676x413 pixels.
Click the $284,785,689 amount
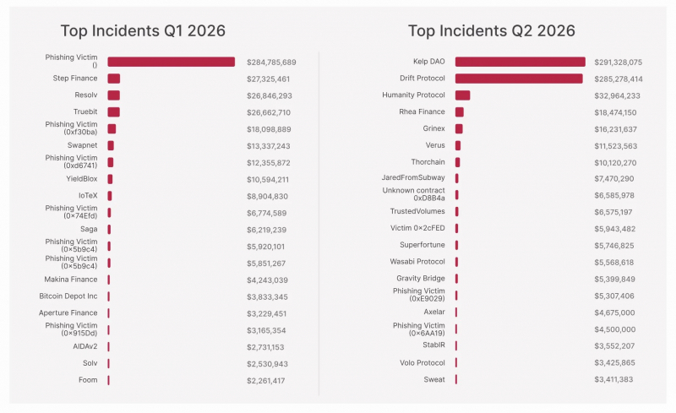[271, 62]
